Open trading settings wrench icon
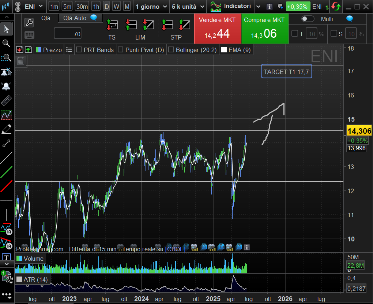The height and width of the screenshot is (304, 373). 29,23
